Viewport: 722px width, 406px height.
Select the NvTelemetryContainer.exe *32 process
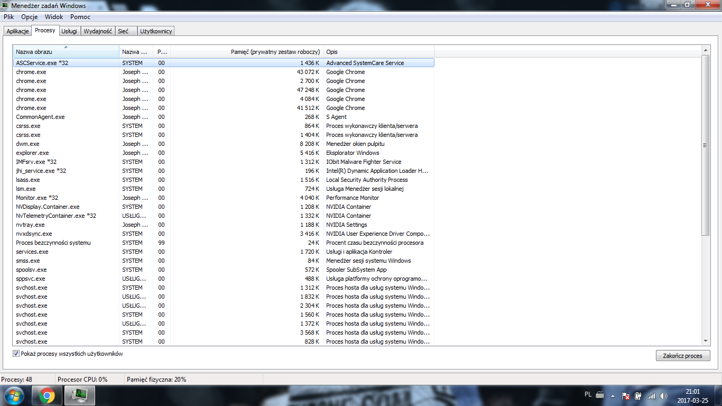click(x=224, y=216)
